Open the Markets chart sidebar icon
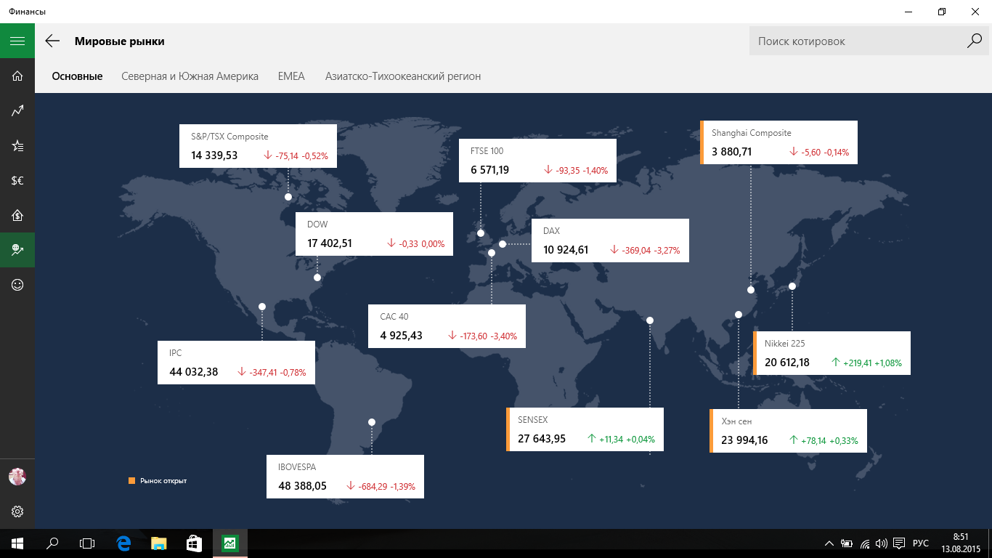 pos(17,110)
